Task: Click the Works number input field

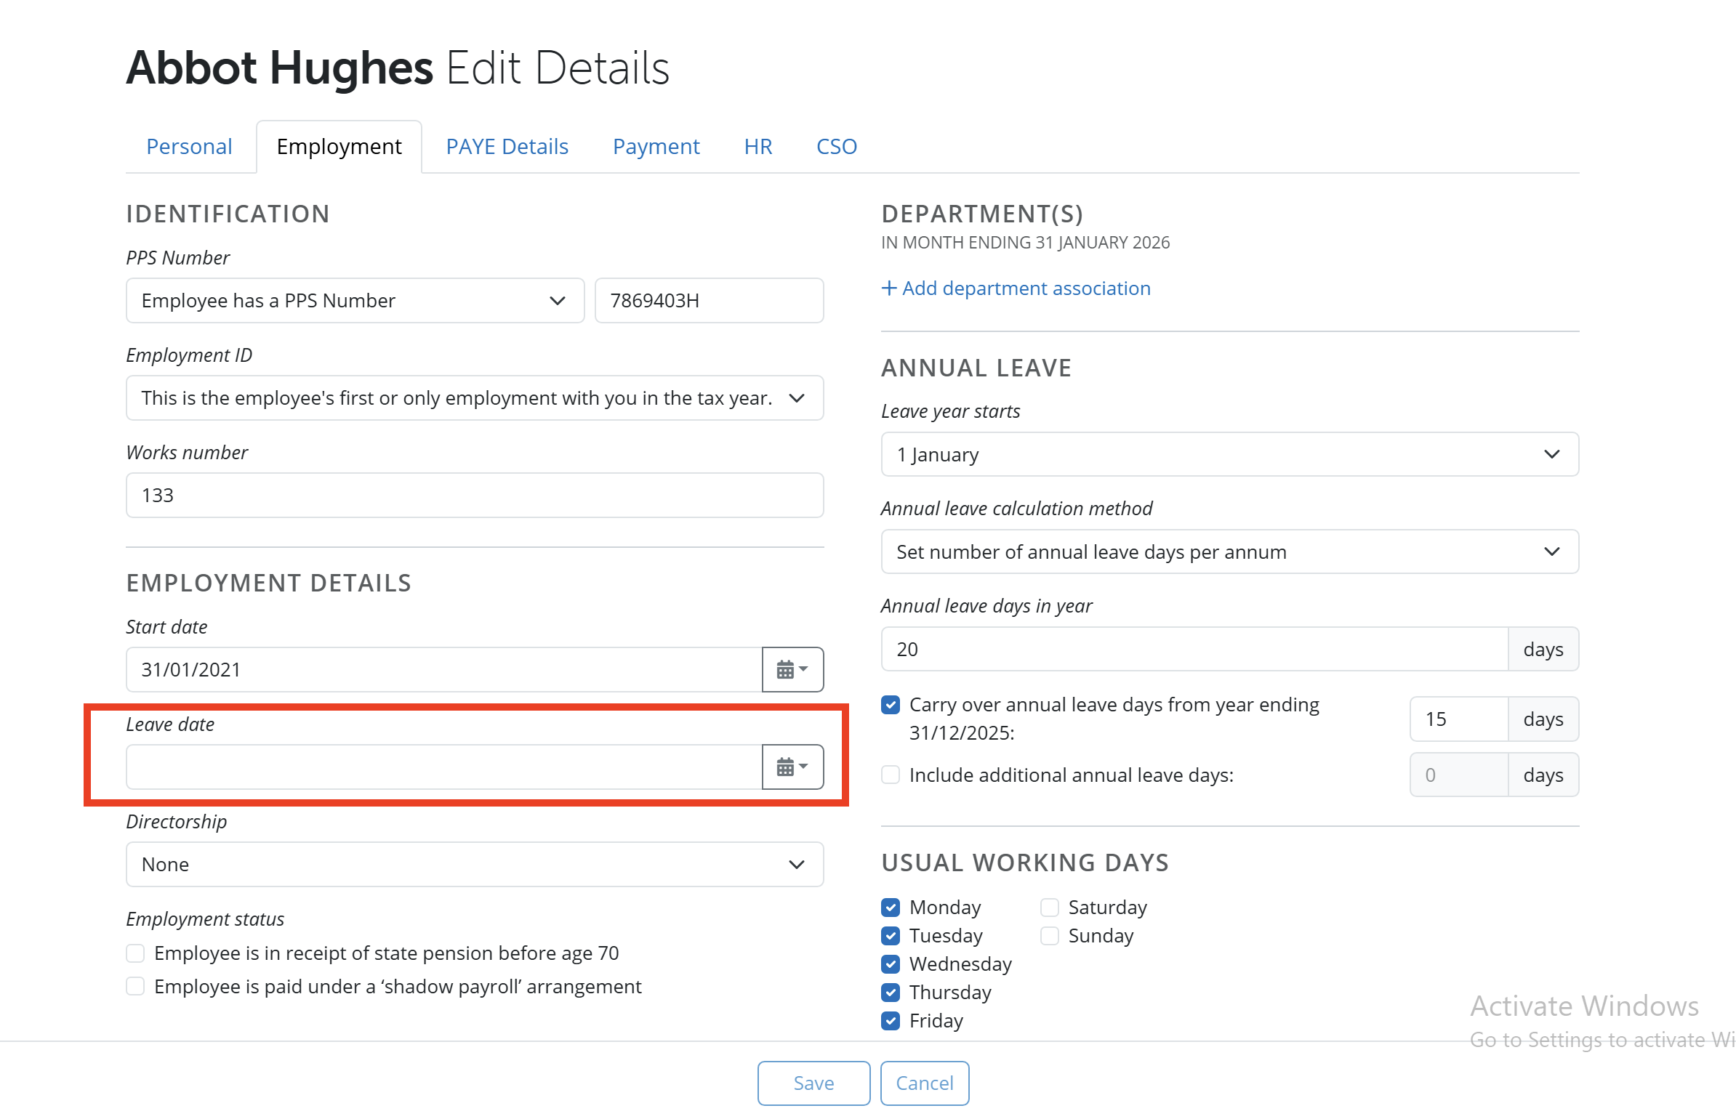Action: coord(475,495)
